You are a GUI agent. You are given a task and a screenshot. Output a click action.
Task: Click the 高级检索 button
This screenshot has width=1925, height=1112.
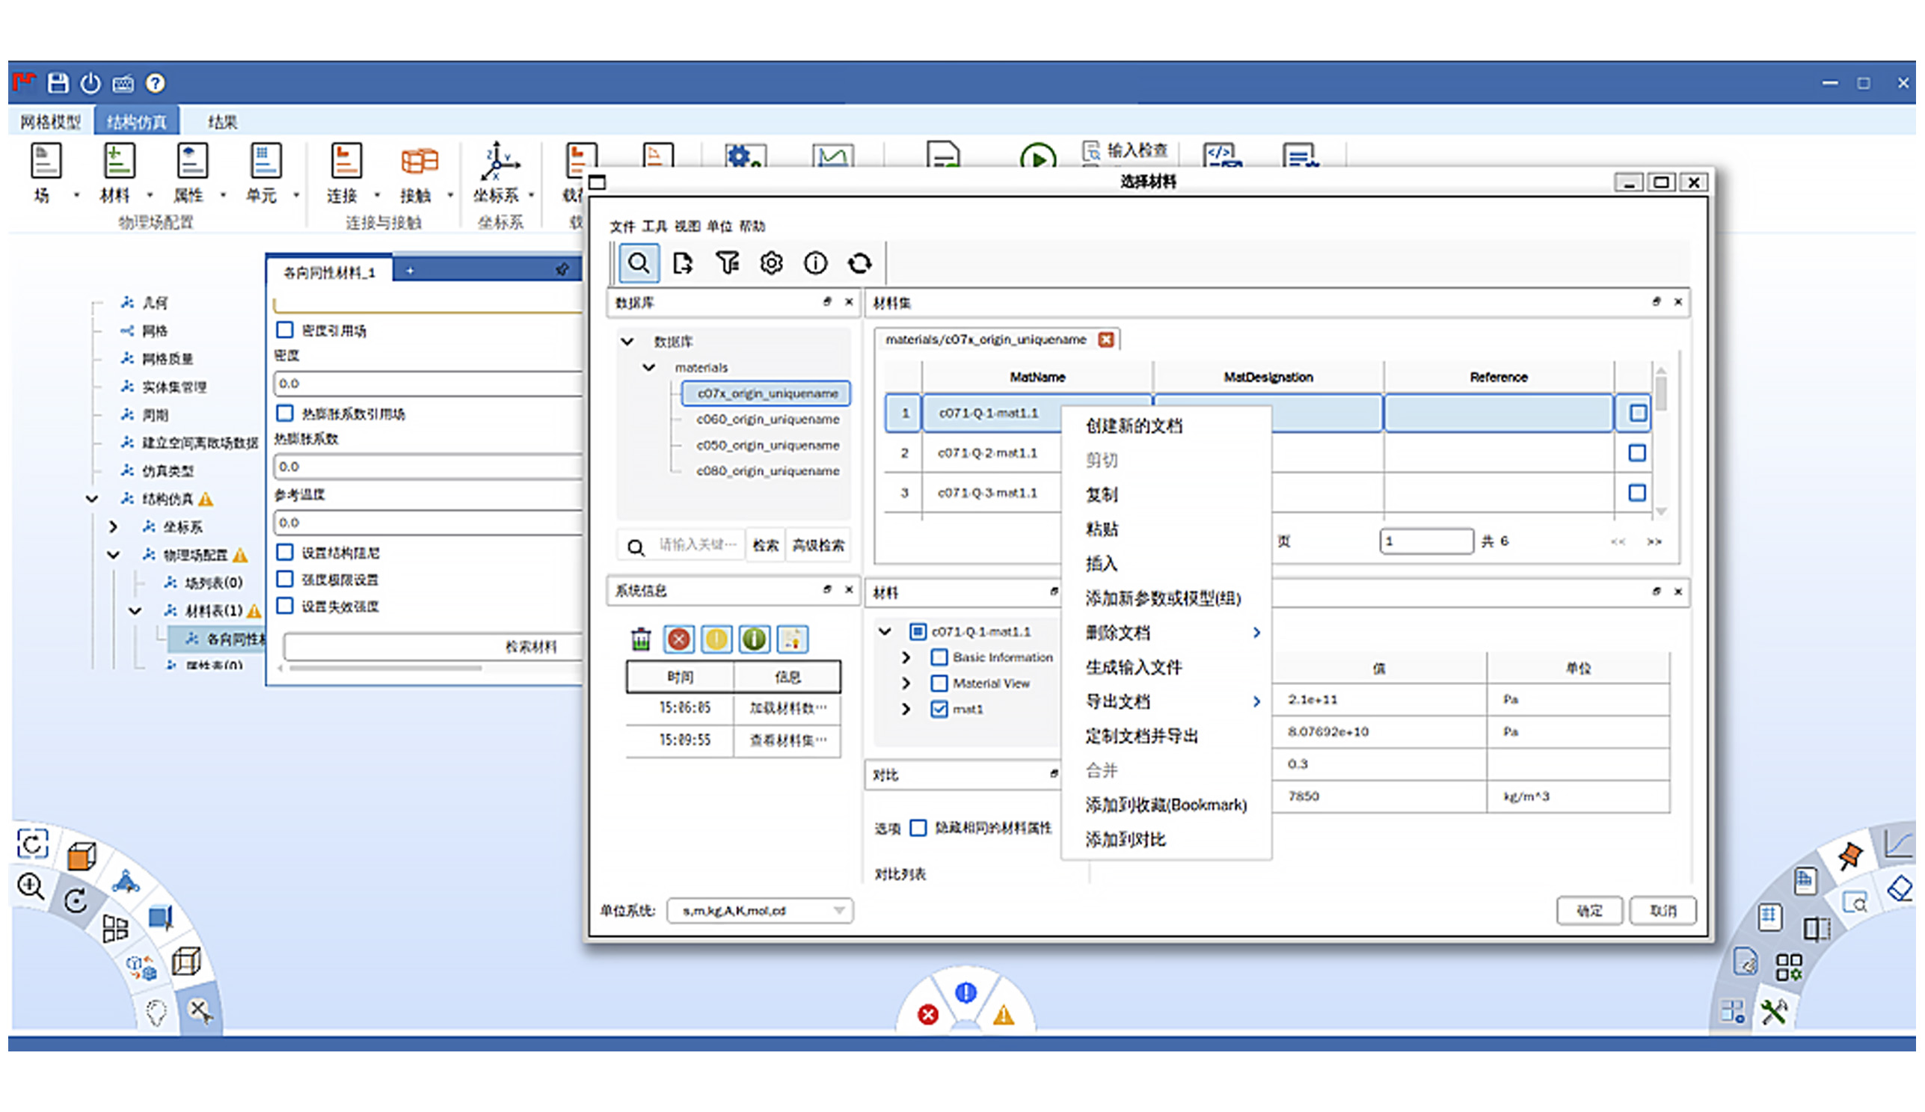click(x=818, y=545)
